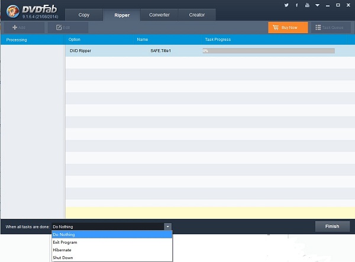This screenshot has width=355, height=262.
Task: Open the DVDFab Facebook page icon
Action: (x=297, y=5)
